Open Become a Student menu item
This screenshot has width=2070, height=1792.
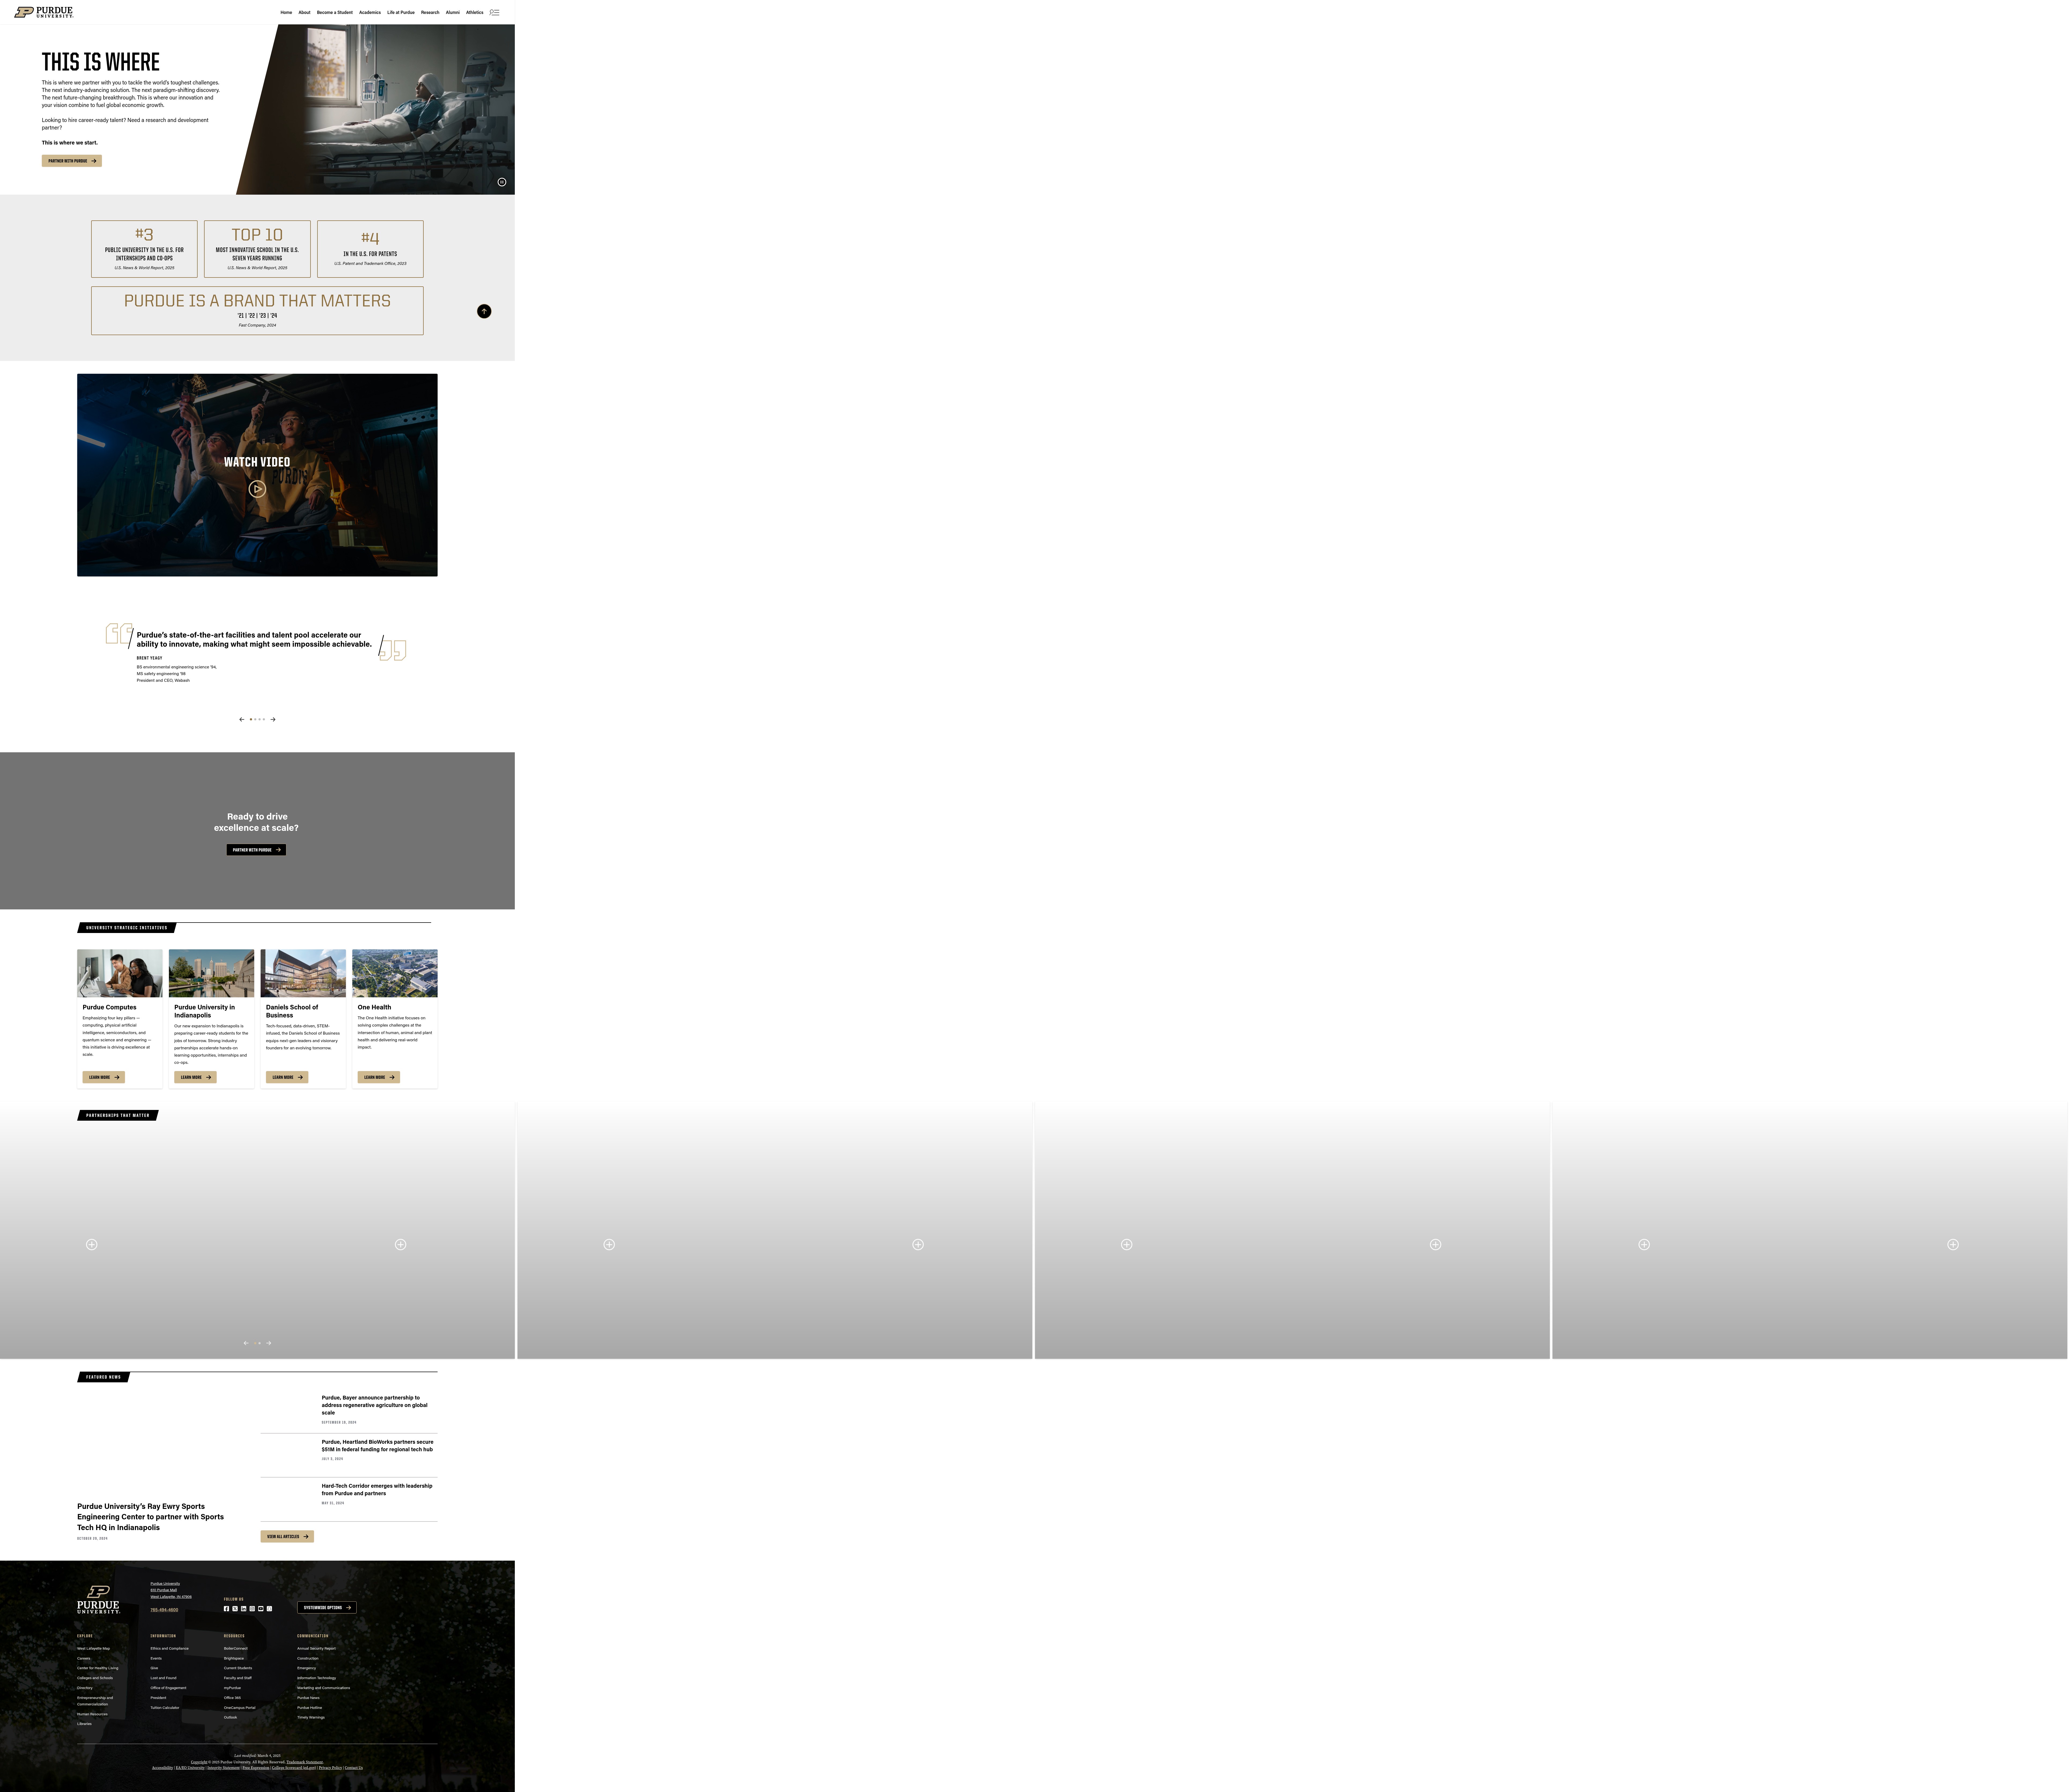click(x=335, y=12)
